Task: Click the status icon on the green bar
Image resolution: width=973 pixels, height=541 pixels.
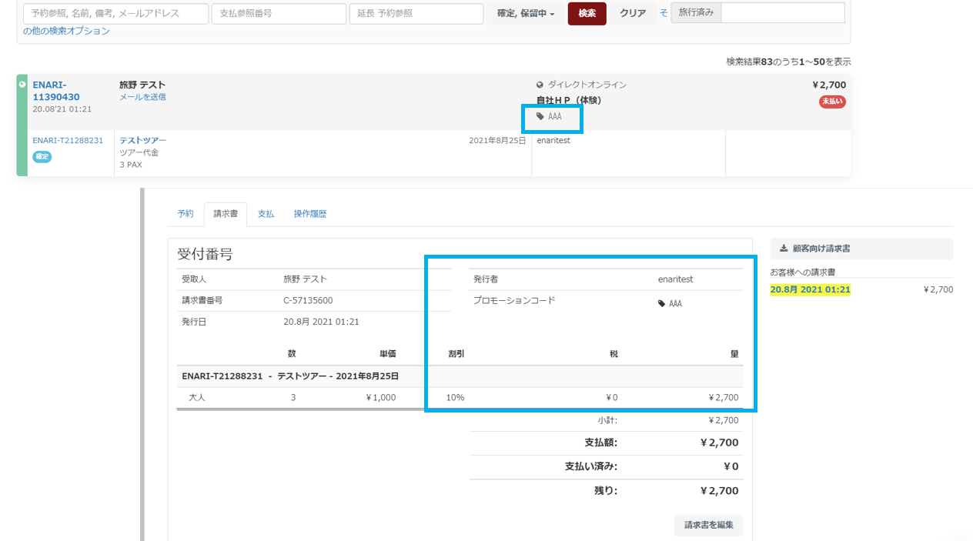Action: pyautogui.click(x=22, y=85)
